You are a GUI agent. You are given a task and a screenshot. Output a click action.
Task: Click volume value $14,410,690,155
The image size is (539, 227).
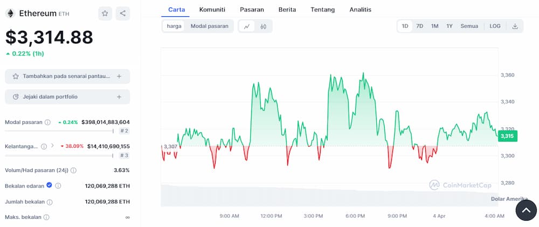[x=108, y=147]
